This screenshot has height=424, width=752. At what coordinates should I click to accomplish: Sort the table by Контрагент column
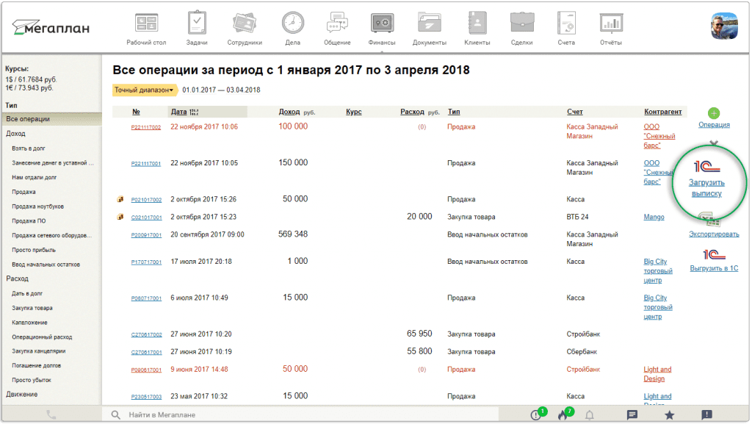[663, 112]
